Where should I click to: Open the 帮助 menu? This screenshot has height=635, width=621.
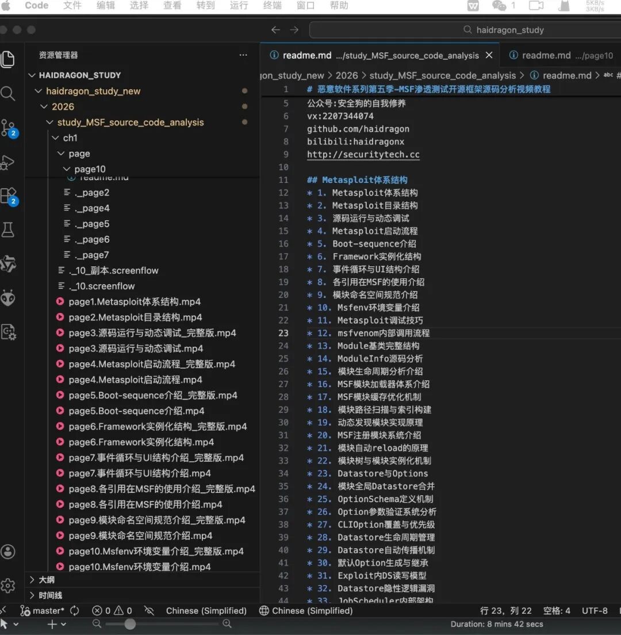339,6
